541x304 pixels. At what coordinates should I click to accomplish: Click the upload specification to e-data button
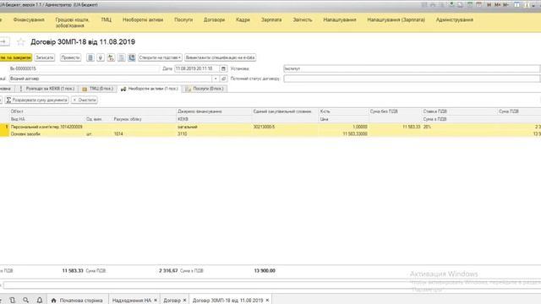pos(220,57)
